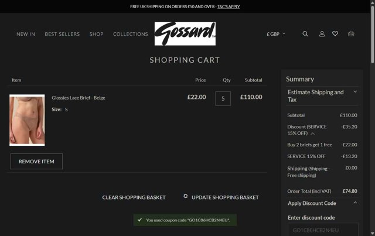This screenshot has height=236, width=375.
Task: Click the Summary heading
Action: click(x=300, y=79)
